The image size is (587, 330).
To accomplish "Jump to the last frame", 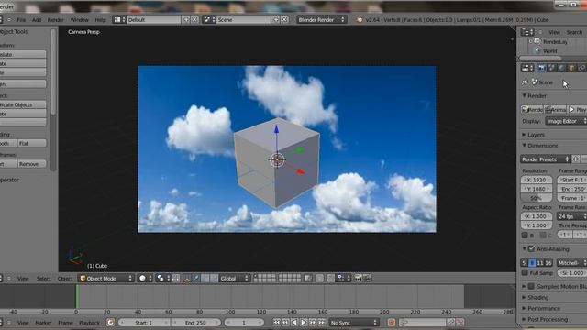I will coord(322,323).
